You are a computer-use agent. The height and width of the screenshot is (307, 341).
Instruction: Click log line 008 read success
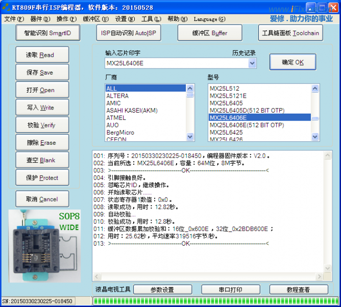pos(136,207)
